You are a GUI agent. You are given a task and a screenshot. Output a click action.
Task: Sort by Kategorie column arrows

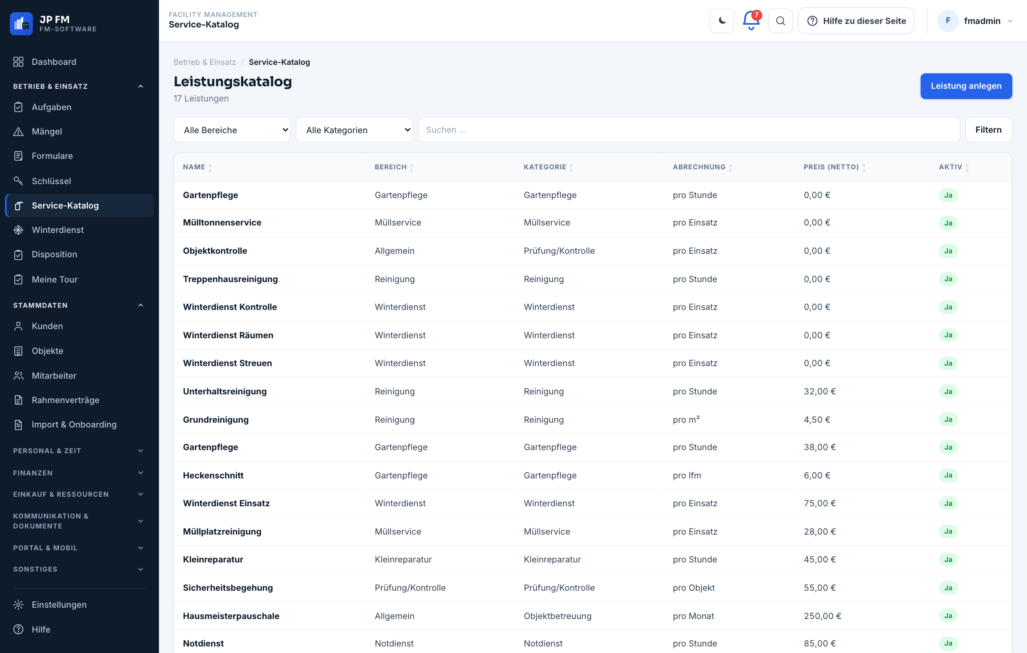pos(571,168)
